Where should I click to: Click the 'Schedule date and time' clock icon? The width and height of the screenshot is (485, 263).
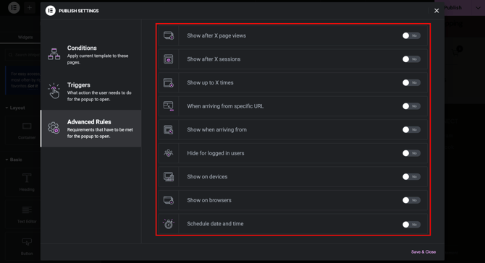click(169, 223)
